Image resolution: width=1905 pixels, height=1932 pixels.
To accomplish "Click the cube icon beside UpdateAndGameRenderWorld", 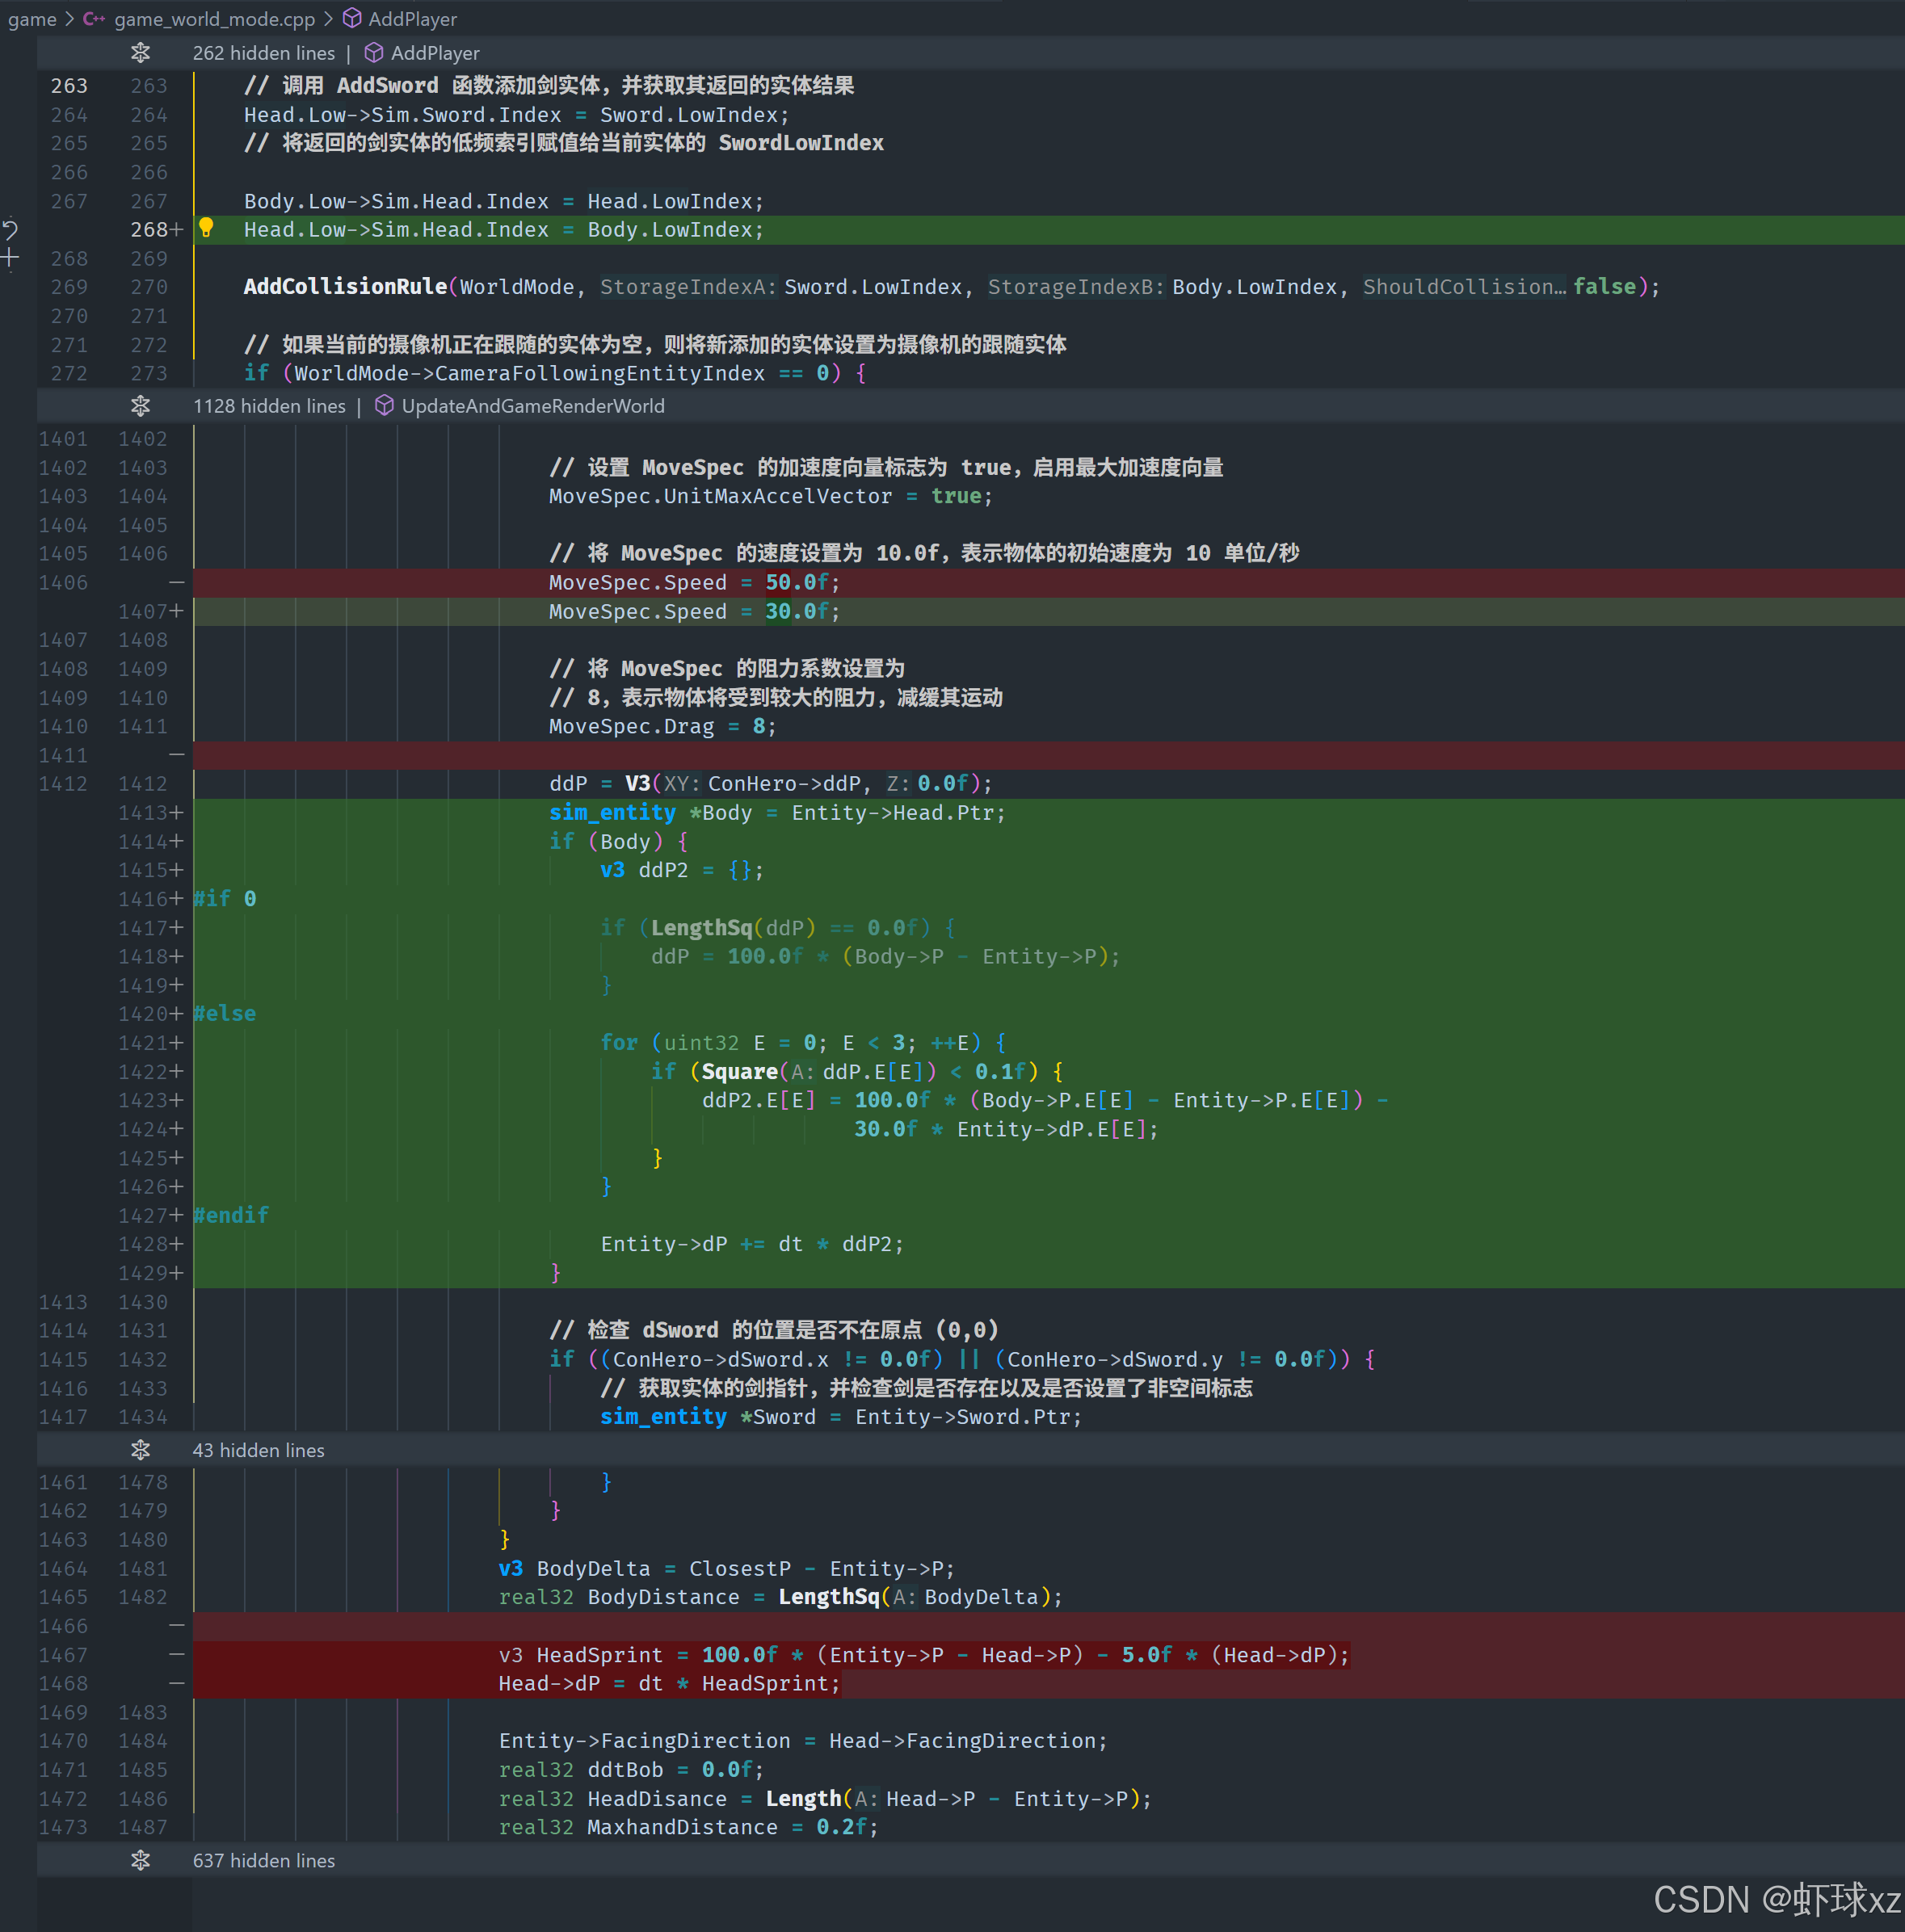I will pos(384,406).
